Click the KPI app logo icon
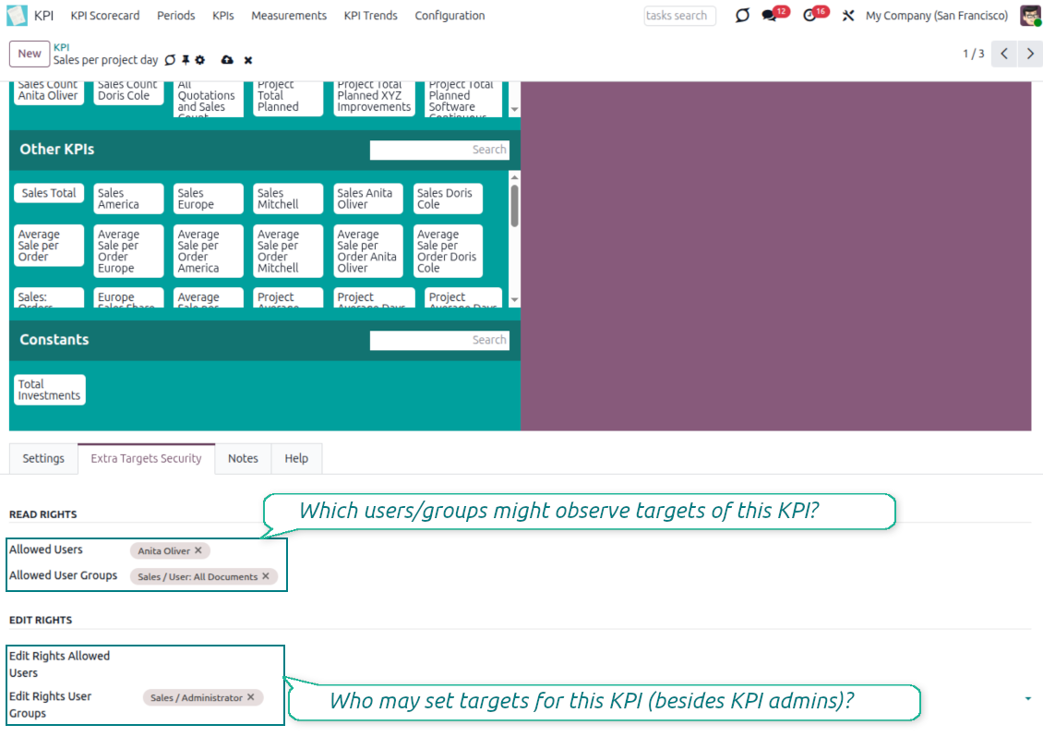 (17, 16)
